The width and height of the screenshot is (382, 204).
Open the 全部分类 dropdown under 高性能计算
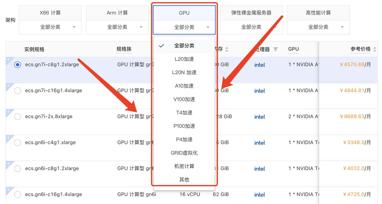(318, 27)
